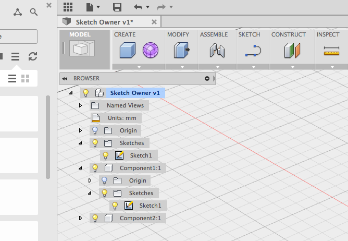Undo the last action

138,7
